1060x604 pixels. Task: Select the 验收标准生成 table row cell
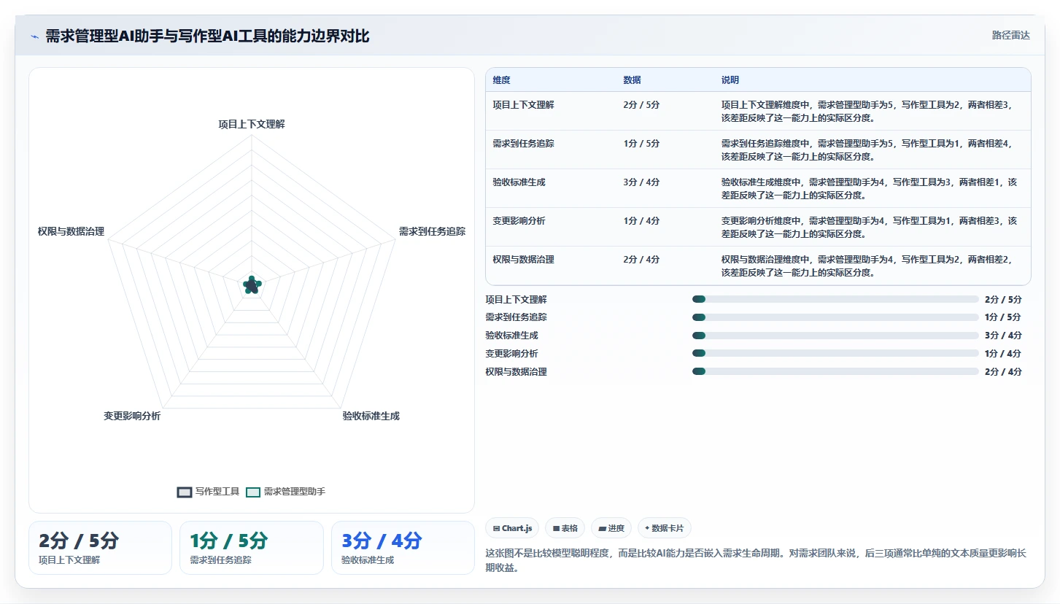[519, 182]
